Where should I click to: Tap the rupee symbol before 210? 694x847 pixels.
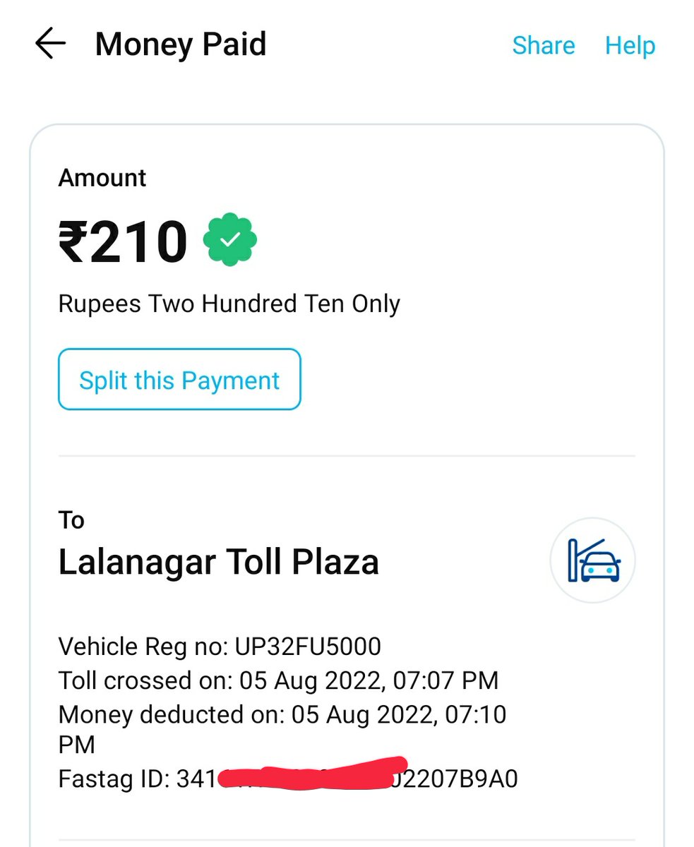tap(71, 241)
